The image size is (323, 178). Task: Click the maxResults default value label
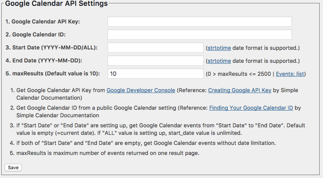pyautogui.click(x=53, y=74)
